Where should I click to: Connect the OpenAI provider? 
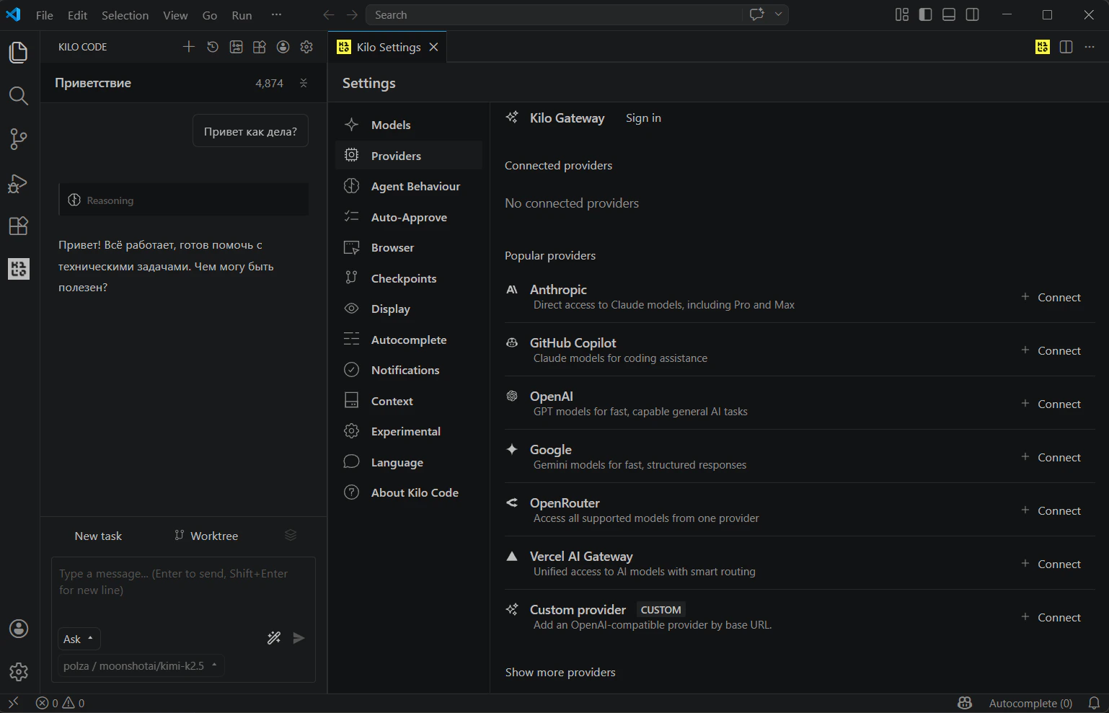coord(1051,404)
